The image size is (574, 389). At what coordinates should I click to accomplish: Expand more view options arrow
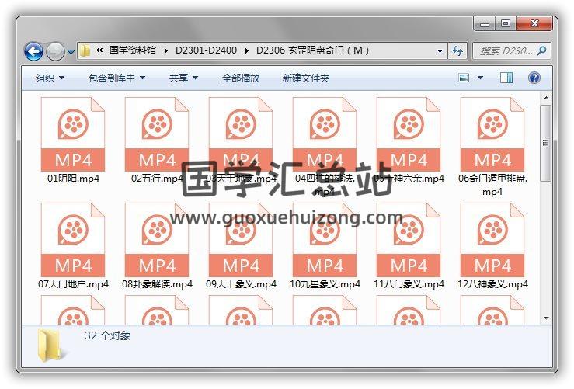480,78
